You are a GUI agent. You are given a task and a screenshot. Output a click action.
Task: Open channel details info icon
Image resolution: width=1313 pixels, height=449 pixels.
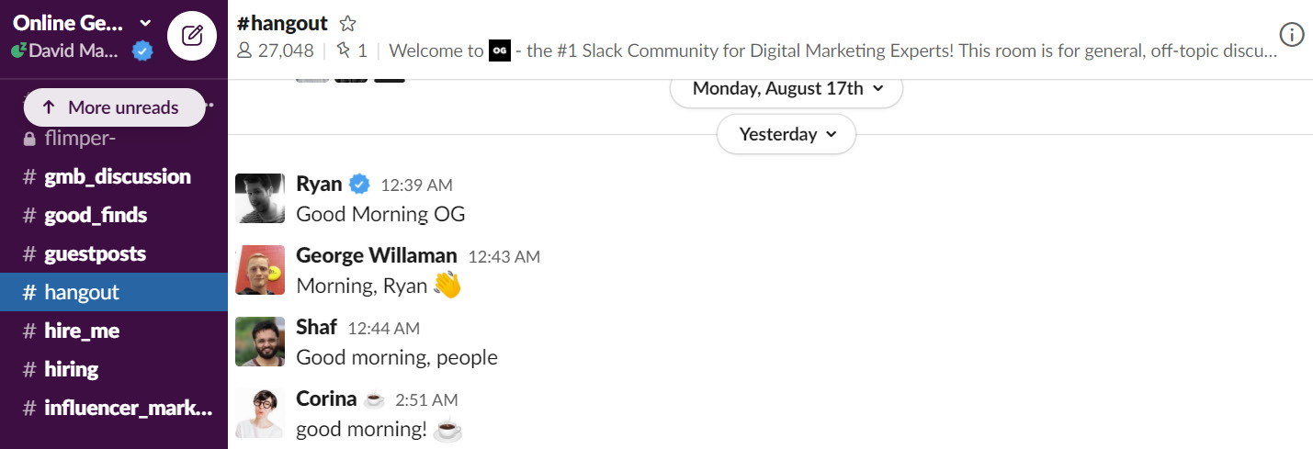tap(1292, 35)
